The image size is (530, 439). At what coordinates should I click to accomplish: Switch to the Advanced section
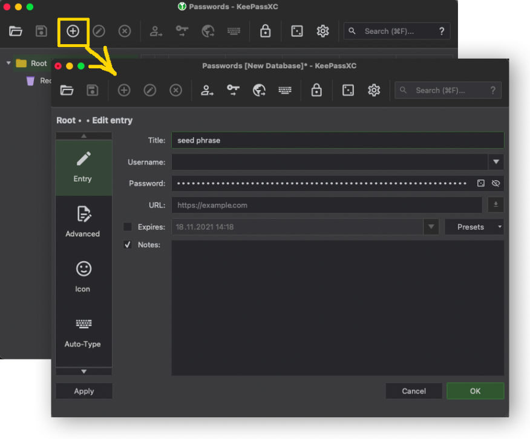(x=83, y=222)
